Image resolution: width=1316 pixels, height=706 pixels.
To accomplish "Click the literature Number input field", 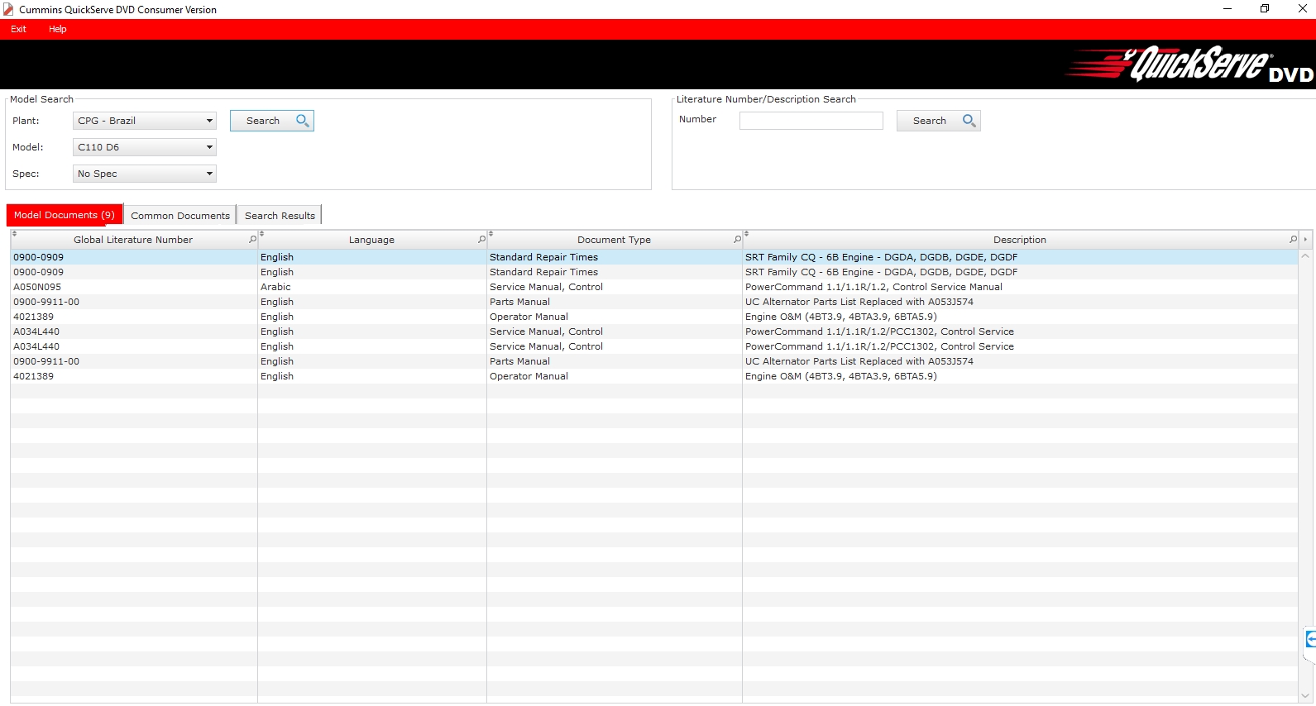I will click(811, 121).
